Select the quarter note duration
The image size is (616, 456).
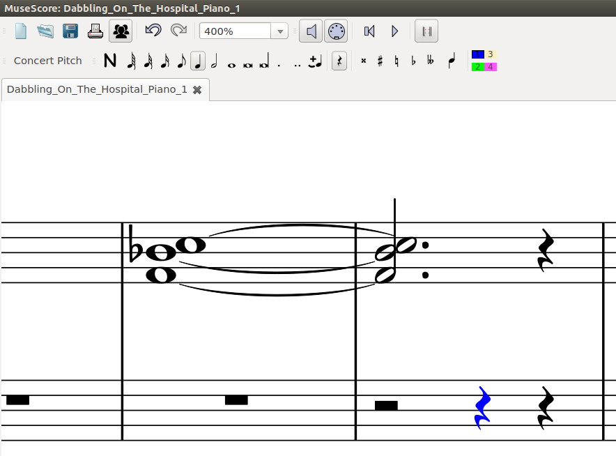[197, 61]
